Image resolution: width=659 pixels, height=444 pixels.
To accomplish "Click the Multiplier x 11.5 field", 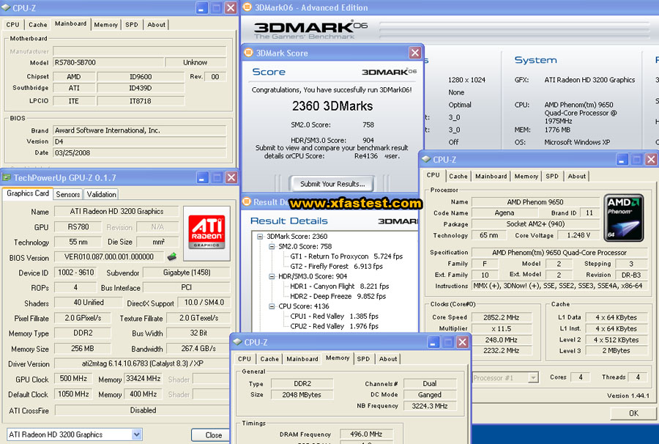I will 502,328.
